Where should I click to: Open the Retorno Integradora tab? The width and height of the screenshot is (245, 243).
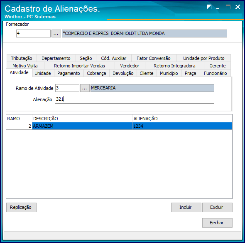click(174, 66)
